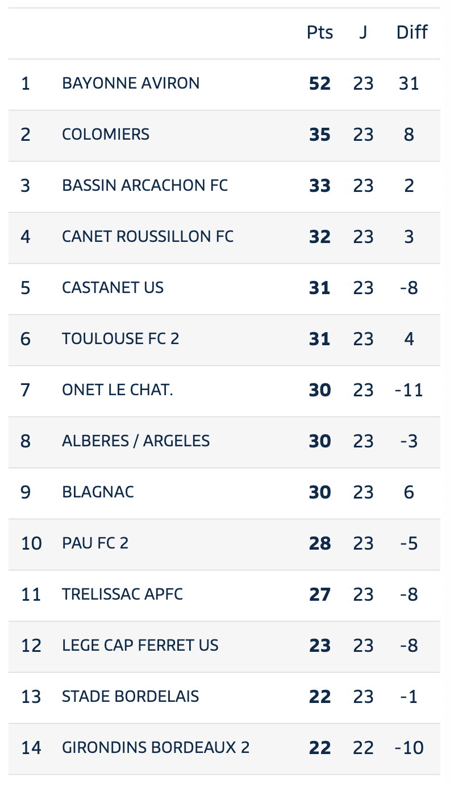Open the BLAGNAC team entry
Viewport: 450px width, 787px height.
coord(224,493)
